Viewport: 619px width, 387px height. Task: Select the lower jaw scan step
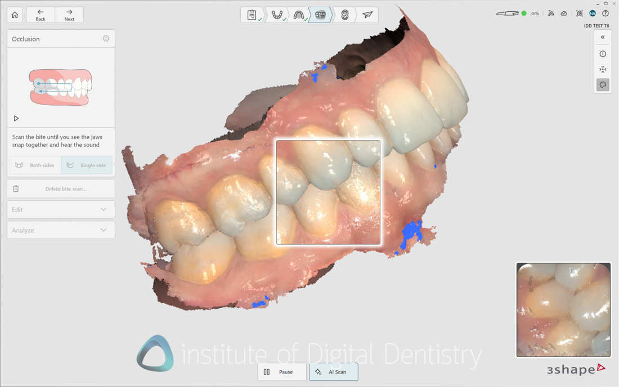[x=277, y=15]
